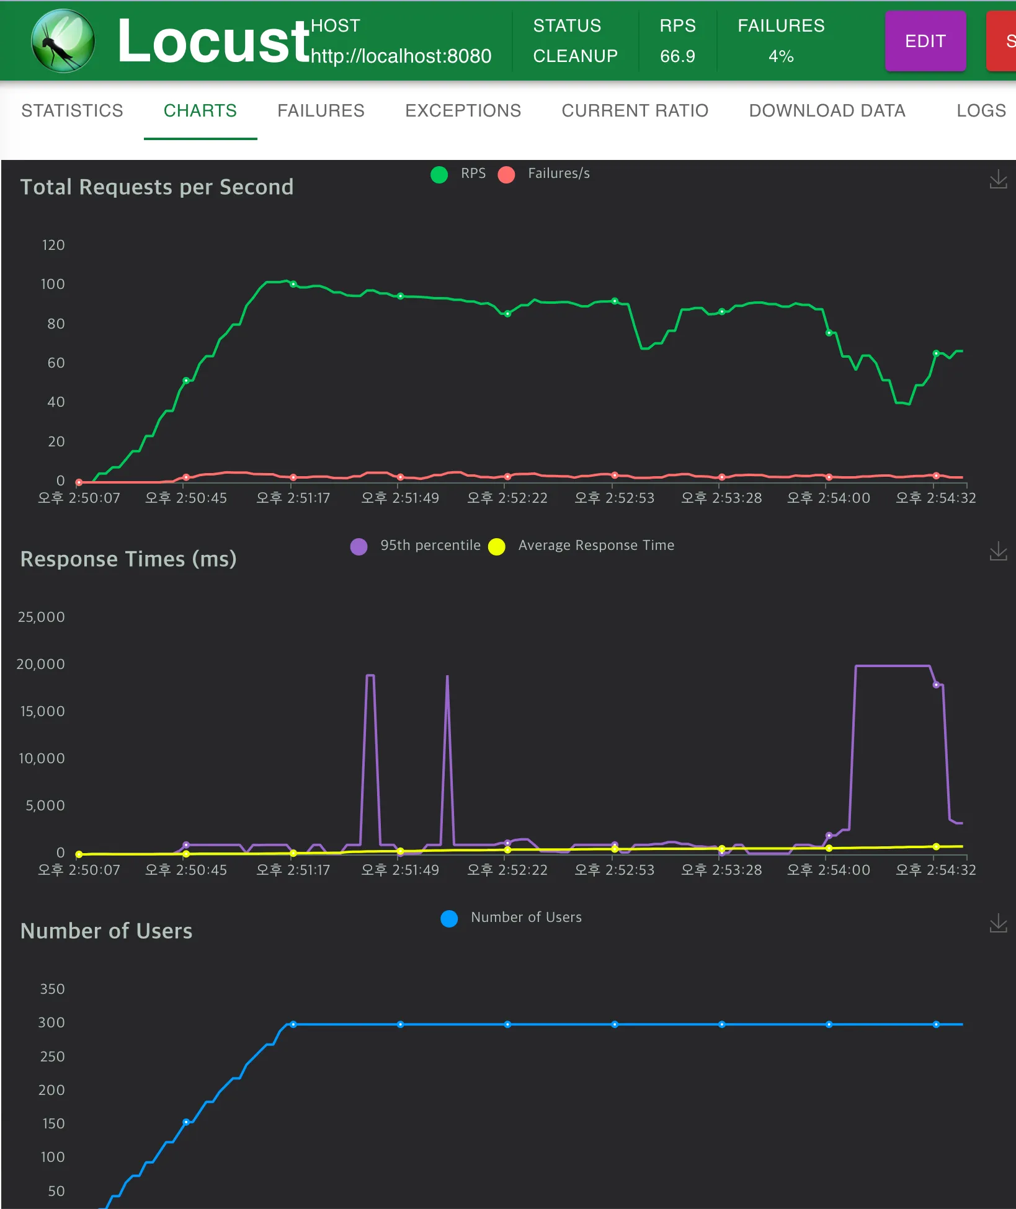
Task: Open the Download Data tab
Action: (x=827, y=110)
